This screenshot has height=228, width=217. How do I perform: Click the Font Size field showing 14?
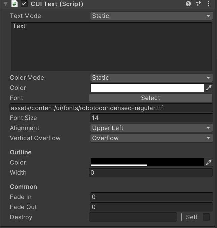[x=152, y=118]
